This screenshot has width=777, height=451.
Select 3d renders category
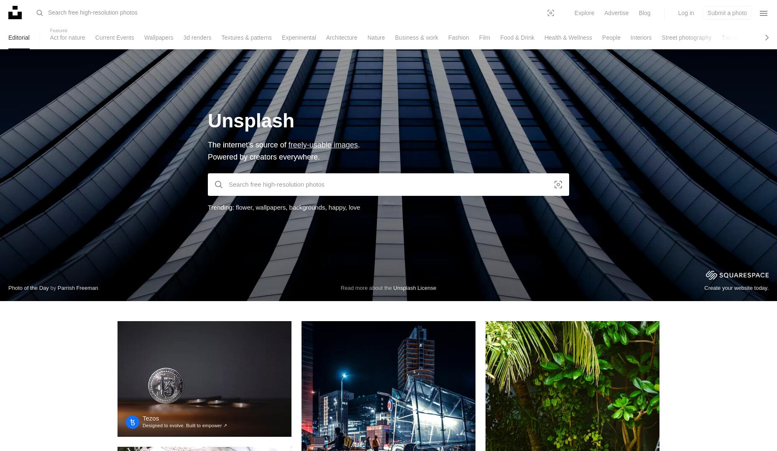197,38
